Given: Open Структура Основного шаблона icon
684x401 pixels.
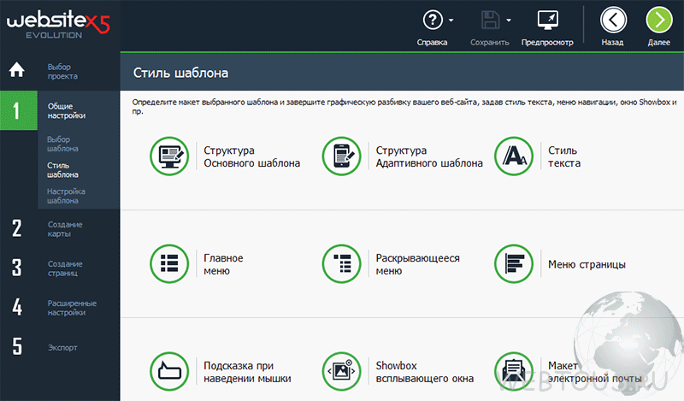Looking at the screenshot, I should coord(168,156).
